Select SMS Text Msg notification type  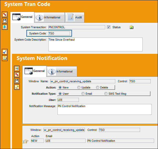pyautogui.click(x=106, y=94)
